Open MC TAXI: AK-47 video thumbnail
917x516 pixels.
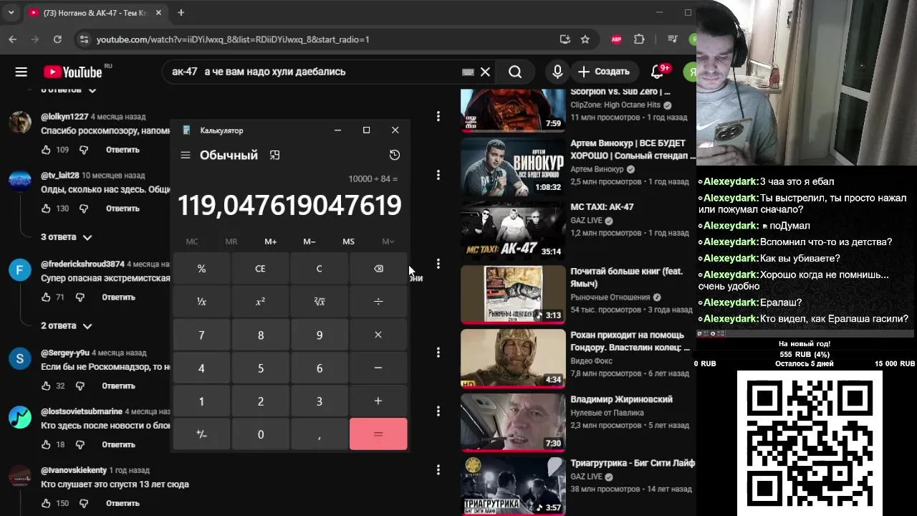513,230
